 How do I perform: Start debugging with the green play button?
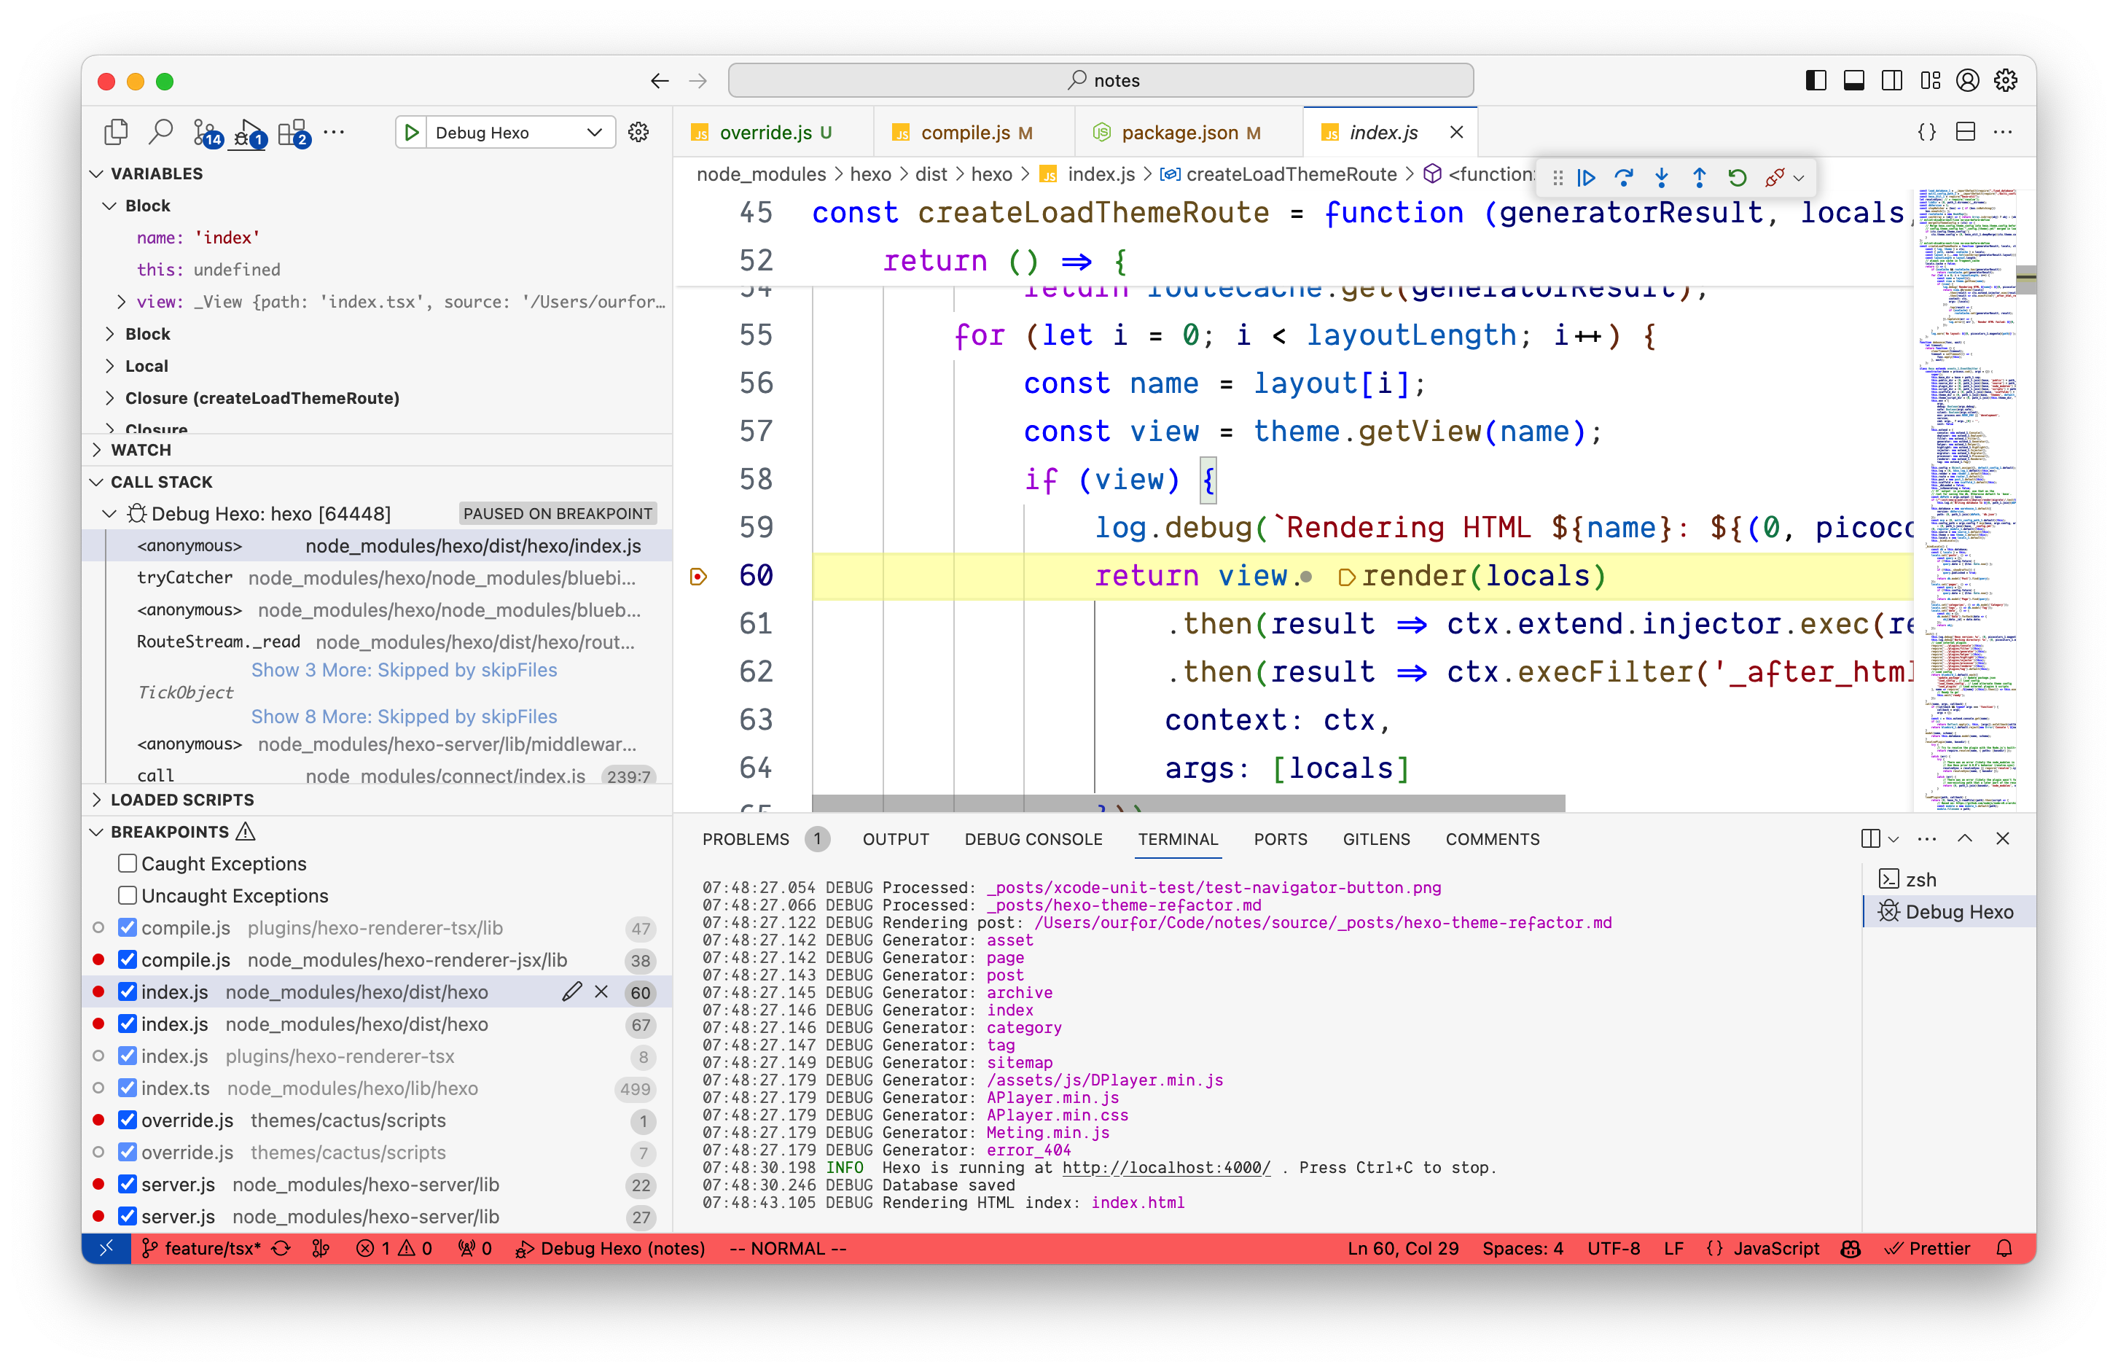pyautogui.click(x=411, y=133)
